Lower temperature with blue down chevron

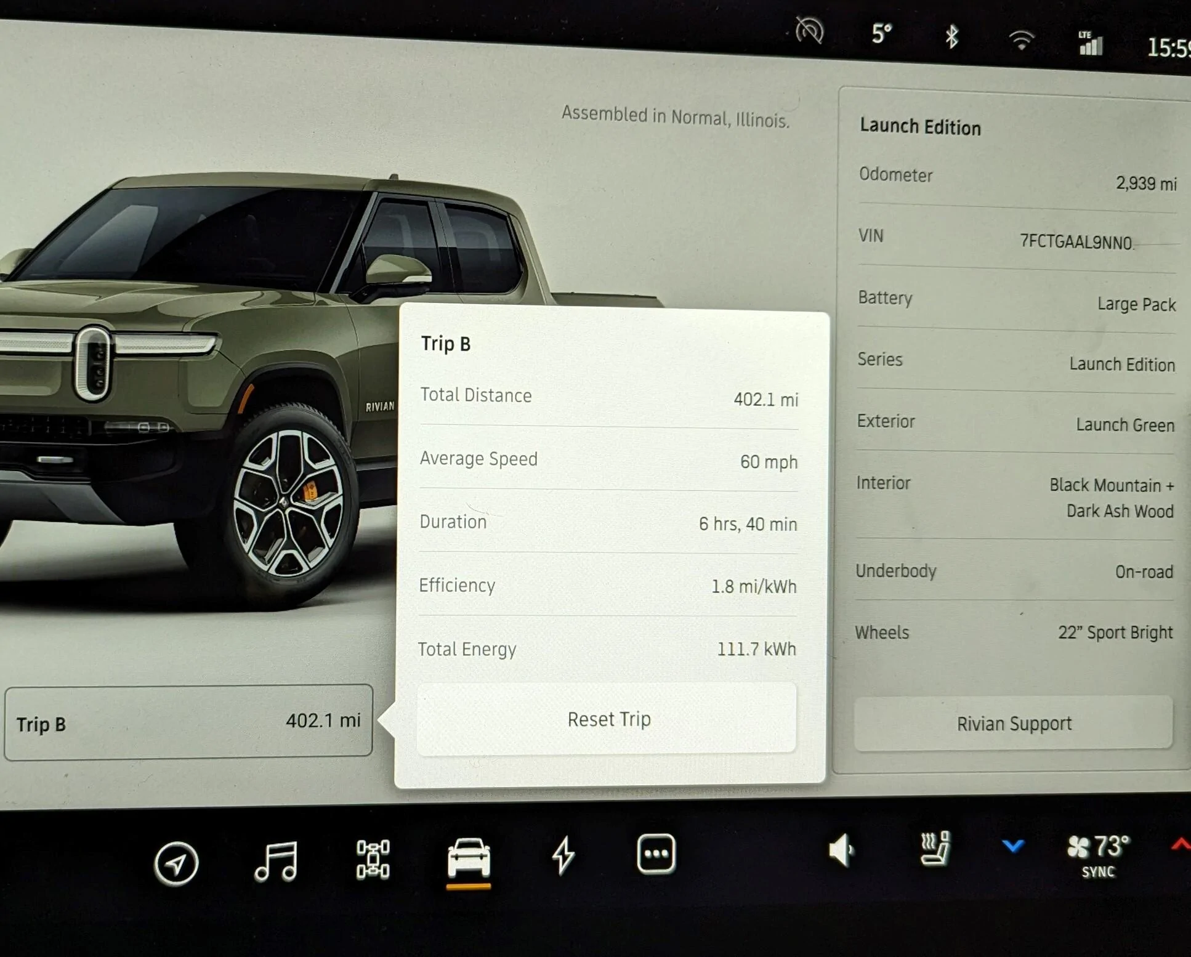click(1013, 846)
